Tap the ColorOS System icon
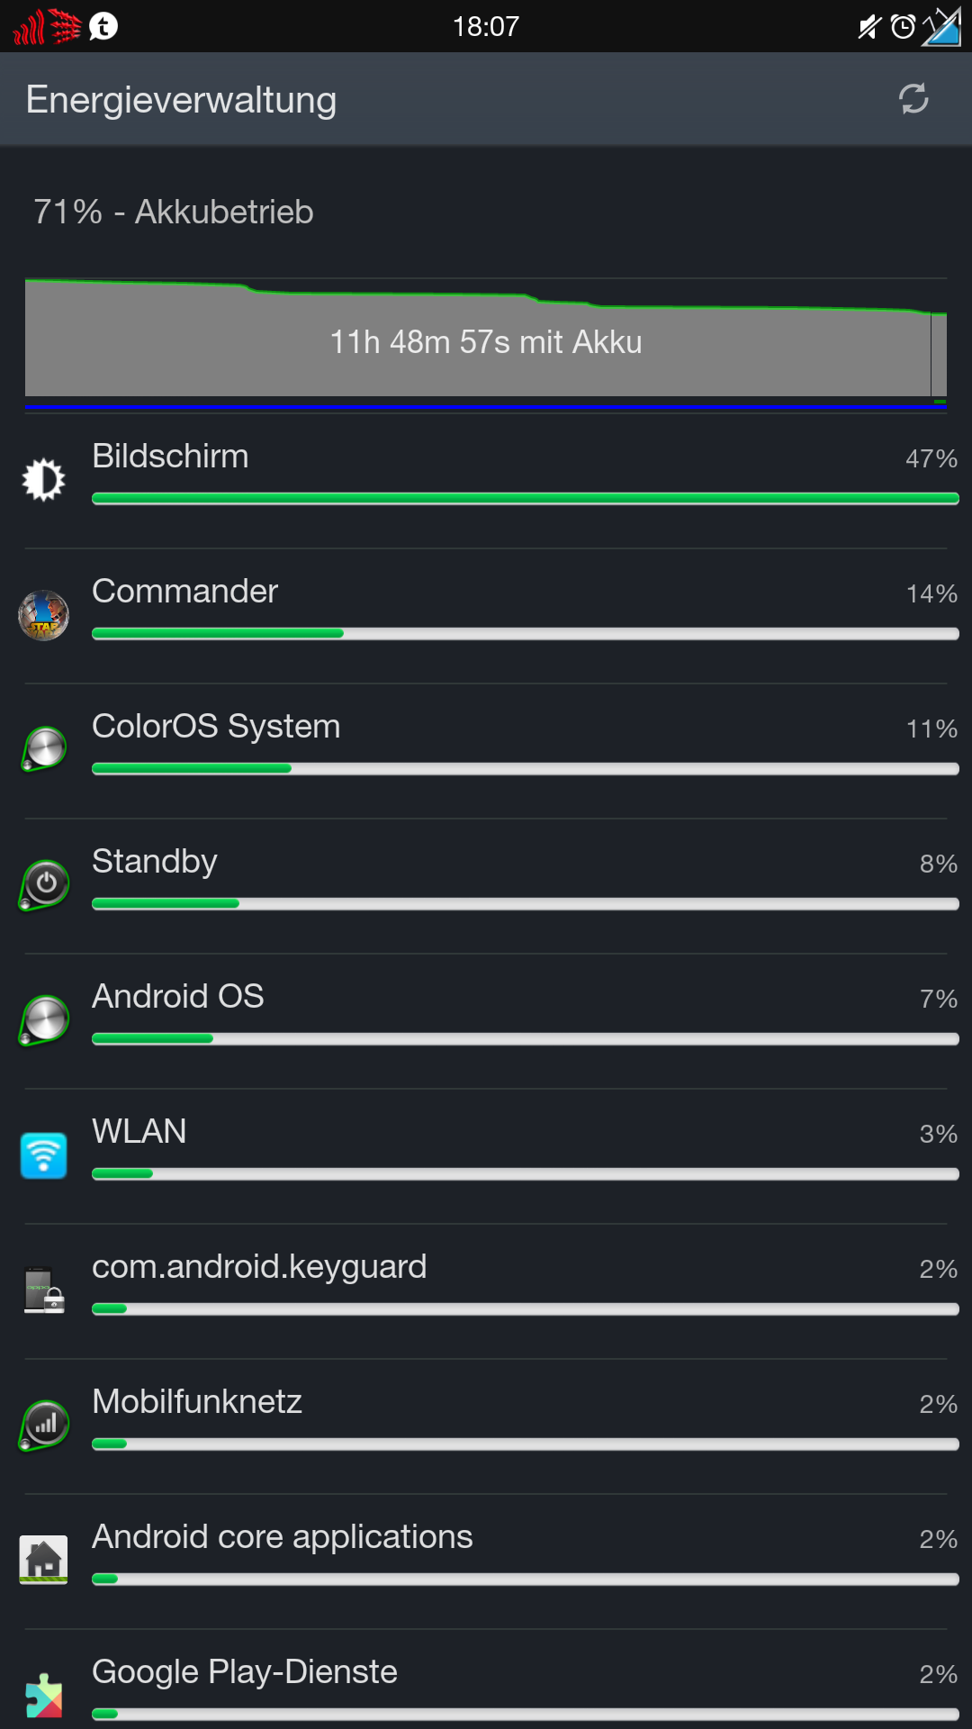Screen dimensions: 972x1729 (44, 749)
